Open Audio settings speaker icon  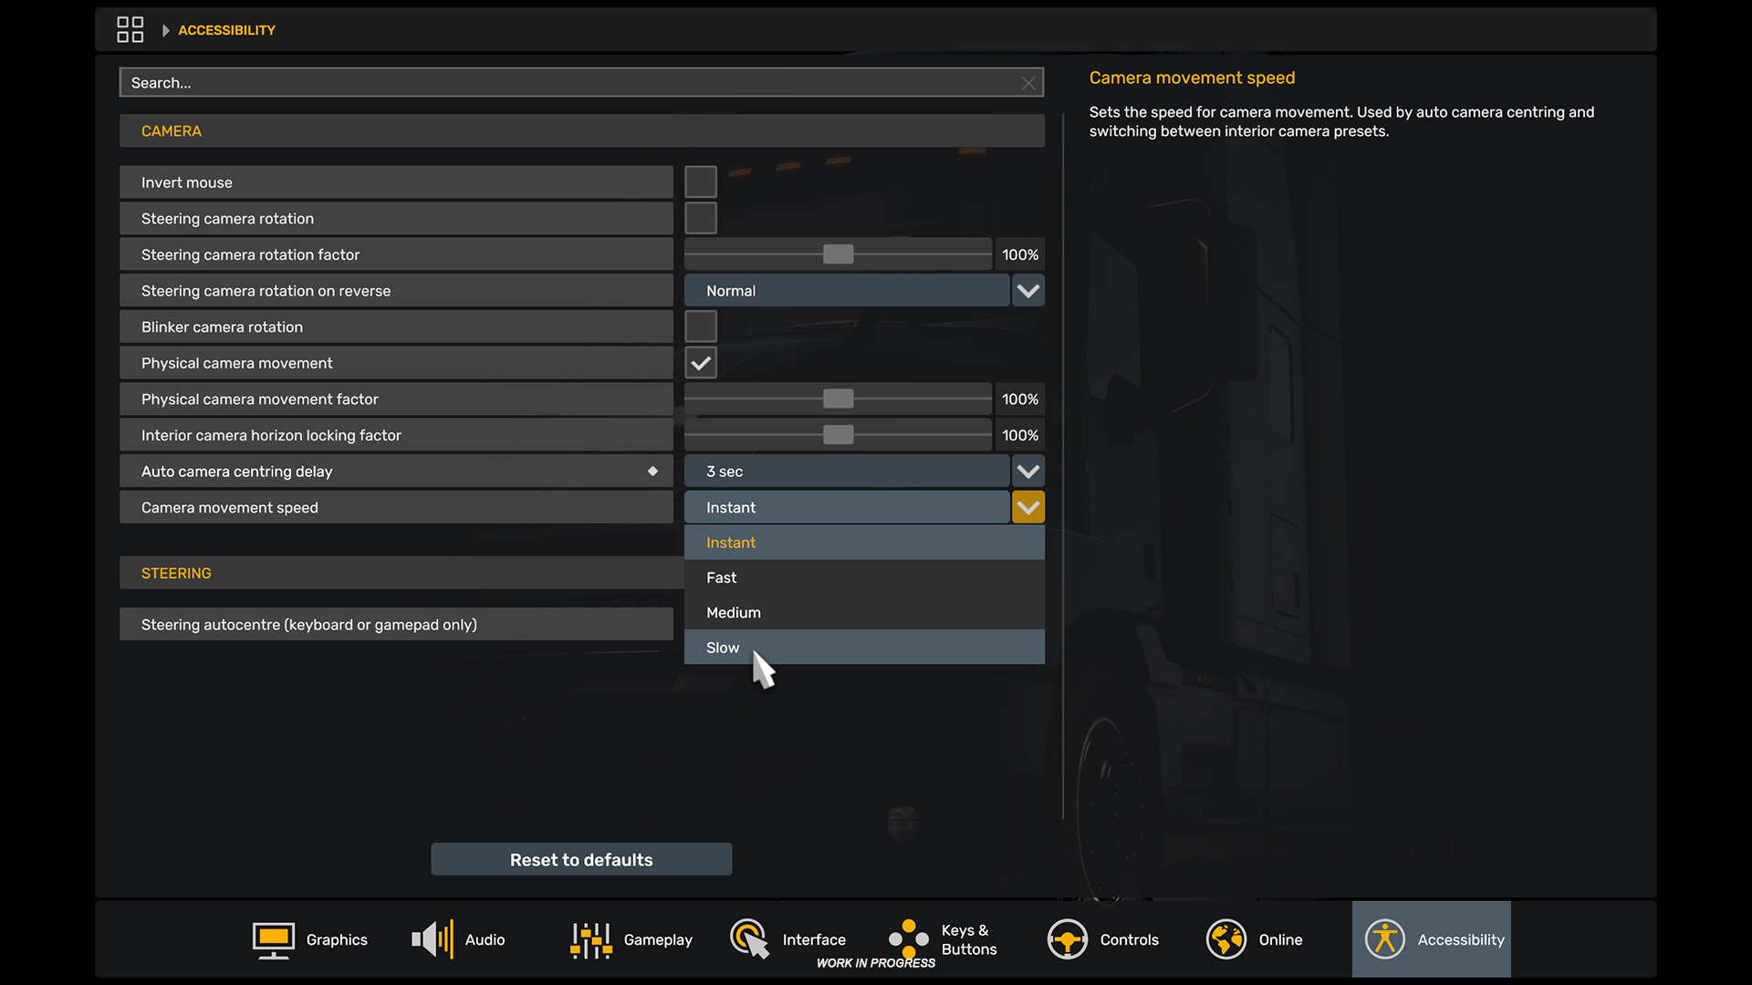(432, 939)
